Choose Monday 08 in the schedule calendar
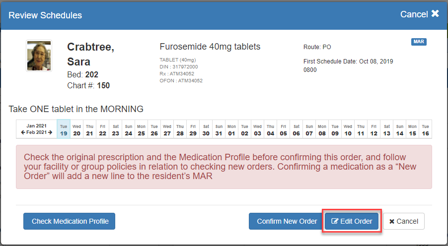This screenshot has width=448, height=246. (x=322, y=129)
